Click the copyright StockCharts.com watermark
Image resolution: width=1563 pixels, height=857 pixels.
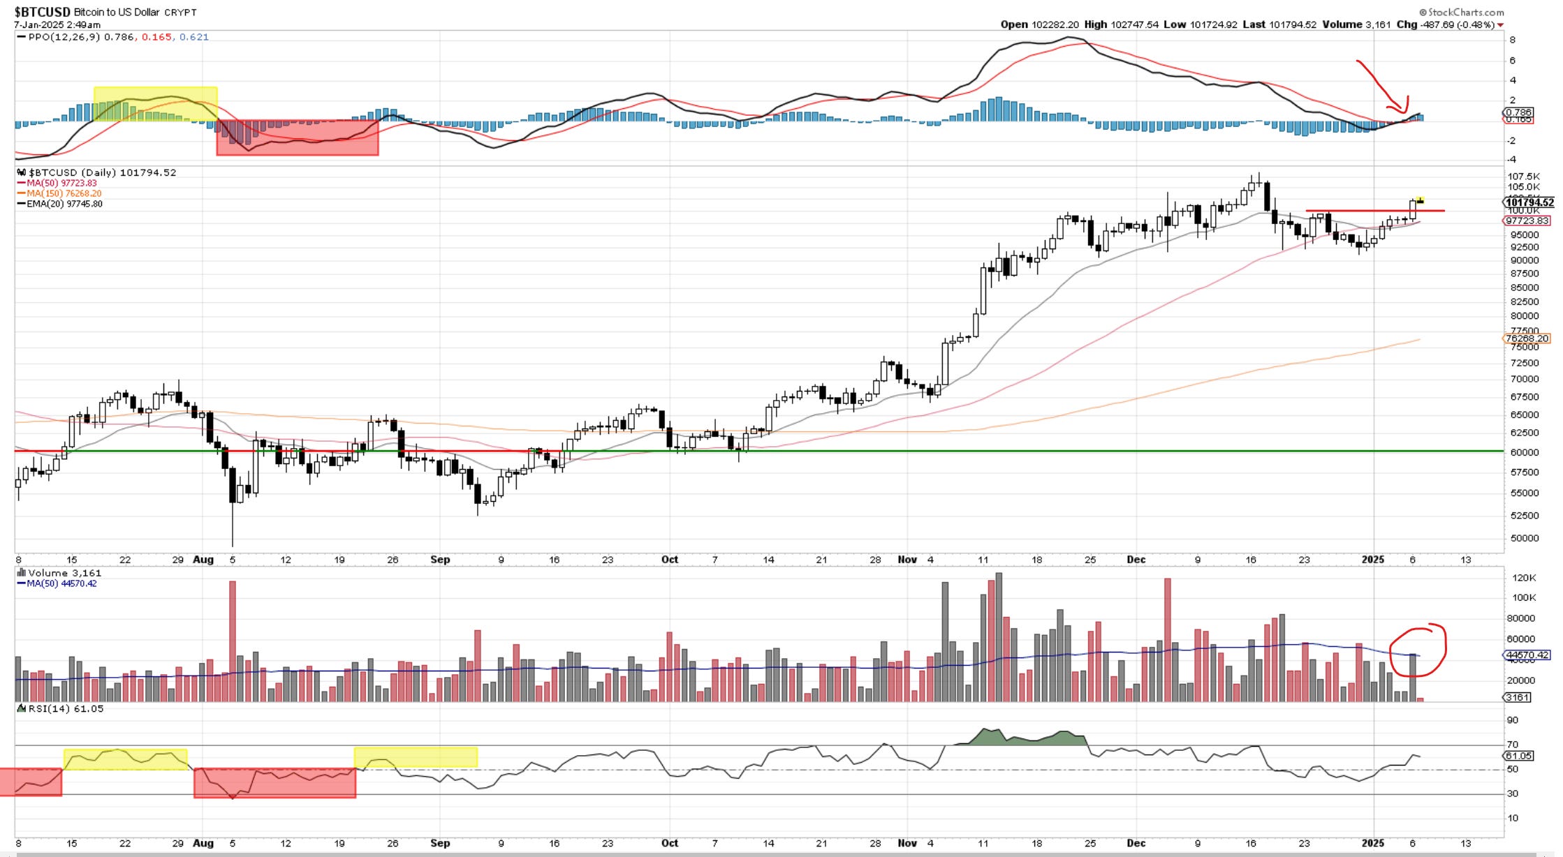click(1460, 12)
